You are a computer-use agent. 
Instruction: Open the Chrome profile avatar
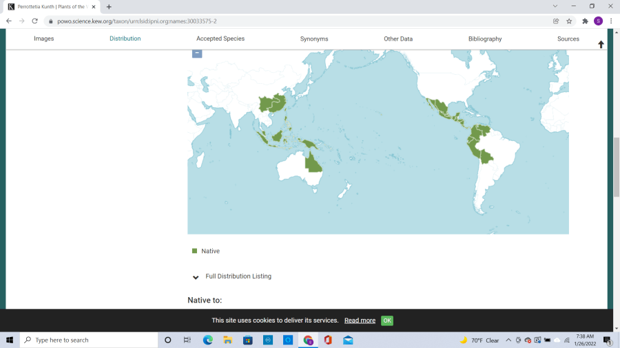pos(598,21)
